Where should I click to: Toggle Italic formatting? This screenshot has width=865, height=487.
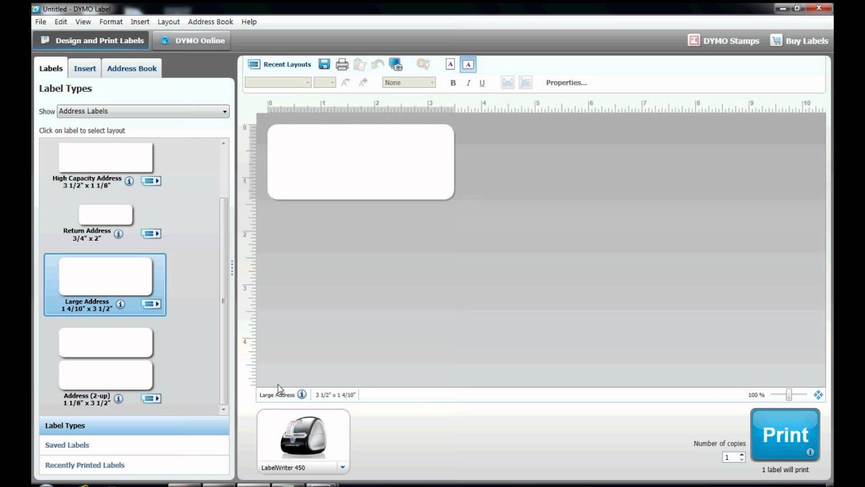pyautogui.click(x=468, y=83)
